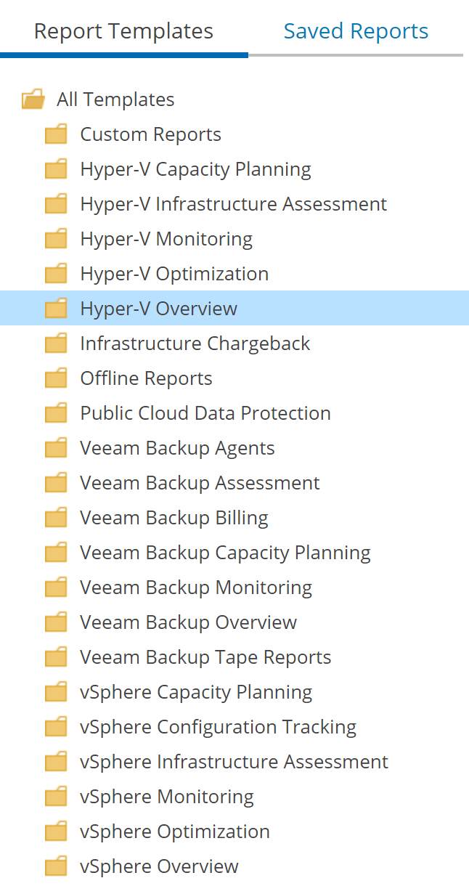Open the Hyper-V Infrastructure Assessment folder

point(233,203)
